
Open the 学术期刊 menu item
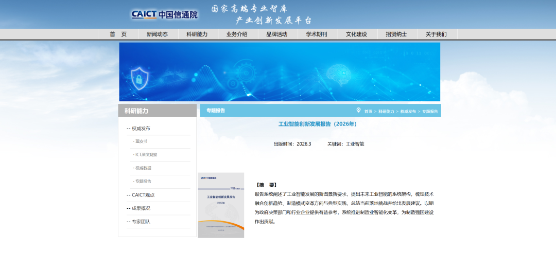point(317,34)
